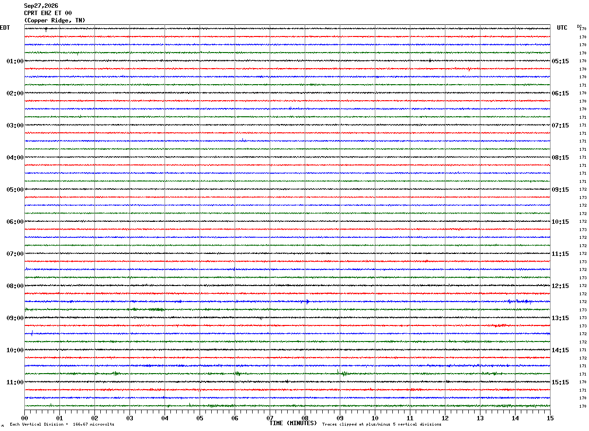
Task: Click the UTC timezone label
Action: (x=562, y=28)
